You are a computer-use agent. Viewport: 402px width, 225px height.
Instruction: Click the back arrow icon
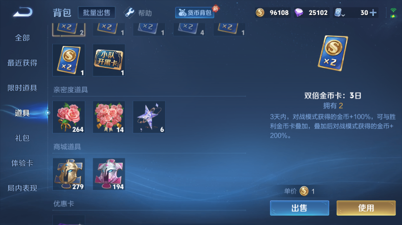click(23, 12)
